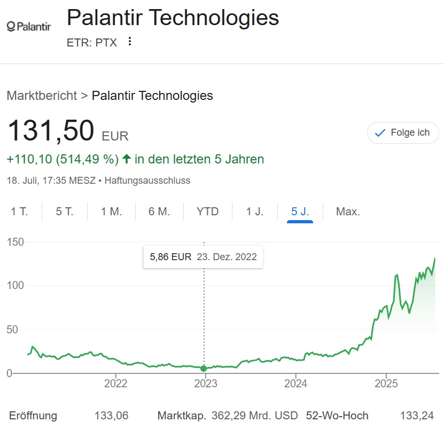Click the Palantir Technologies breadcrumb text
This screenshot has height=422, width=444.
click(152, 96)
